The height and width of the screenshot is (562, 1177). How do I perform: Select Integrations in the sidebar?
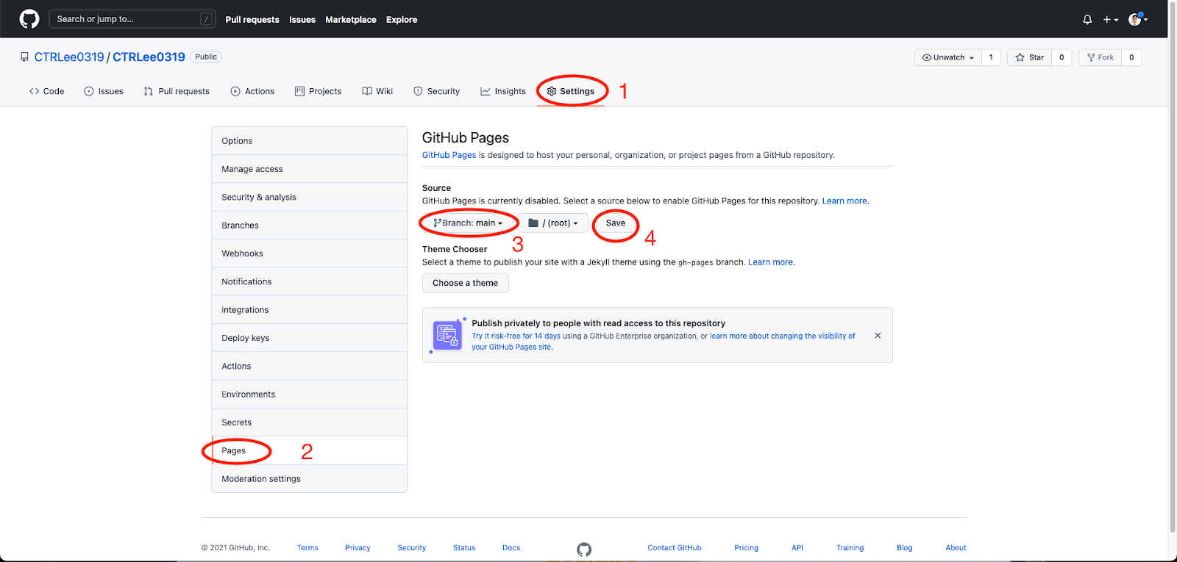coord(309,310)
